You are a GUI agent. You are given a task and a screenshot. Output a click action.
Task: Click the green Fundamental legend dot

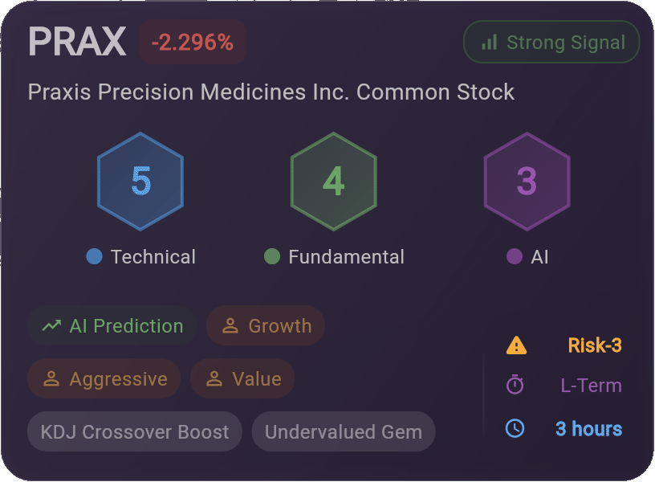click(272, 256)
